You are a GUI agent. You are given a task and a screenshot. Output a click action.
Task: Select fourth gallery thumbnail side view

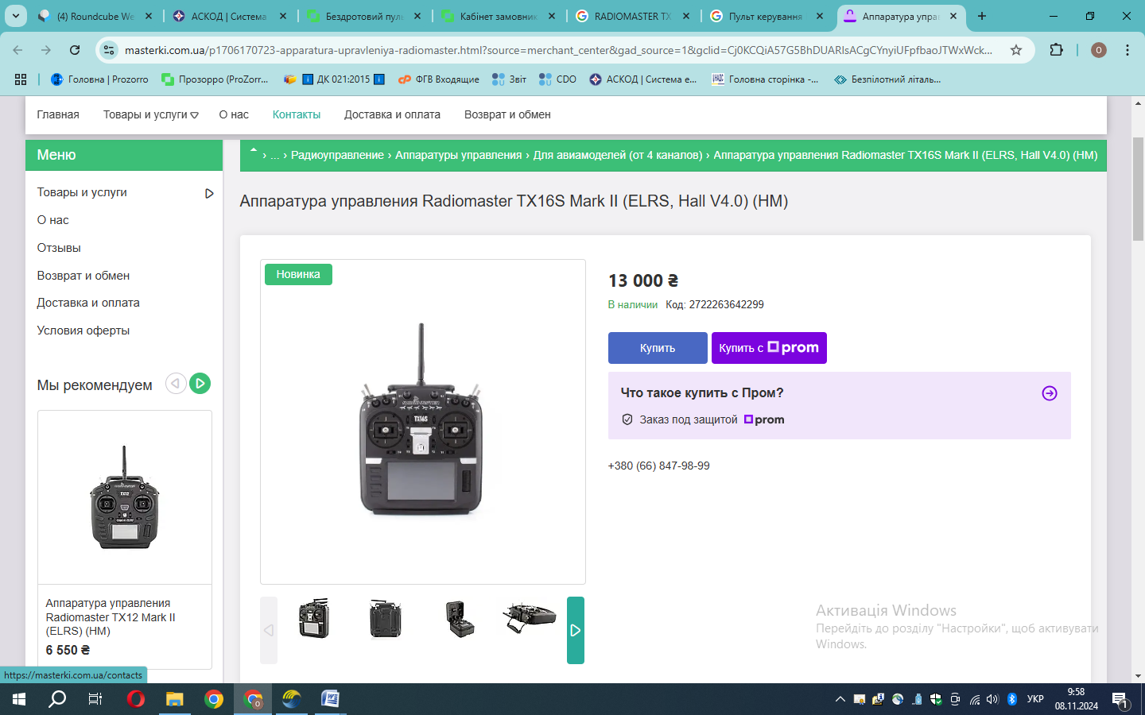530,618
